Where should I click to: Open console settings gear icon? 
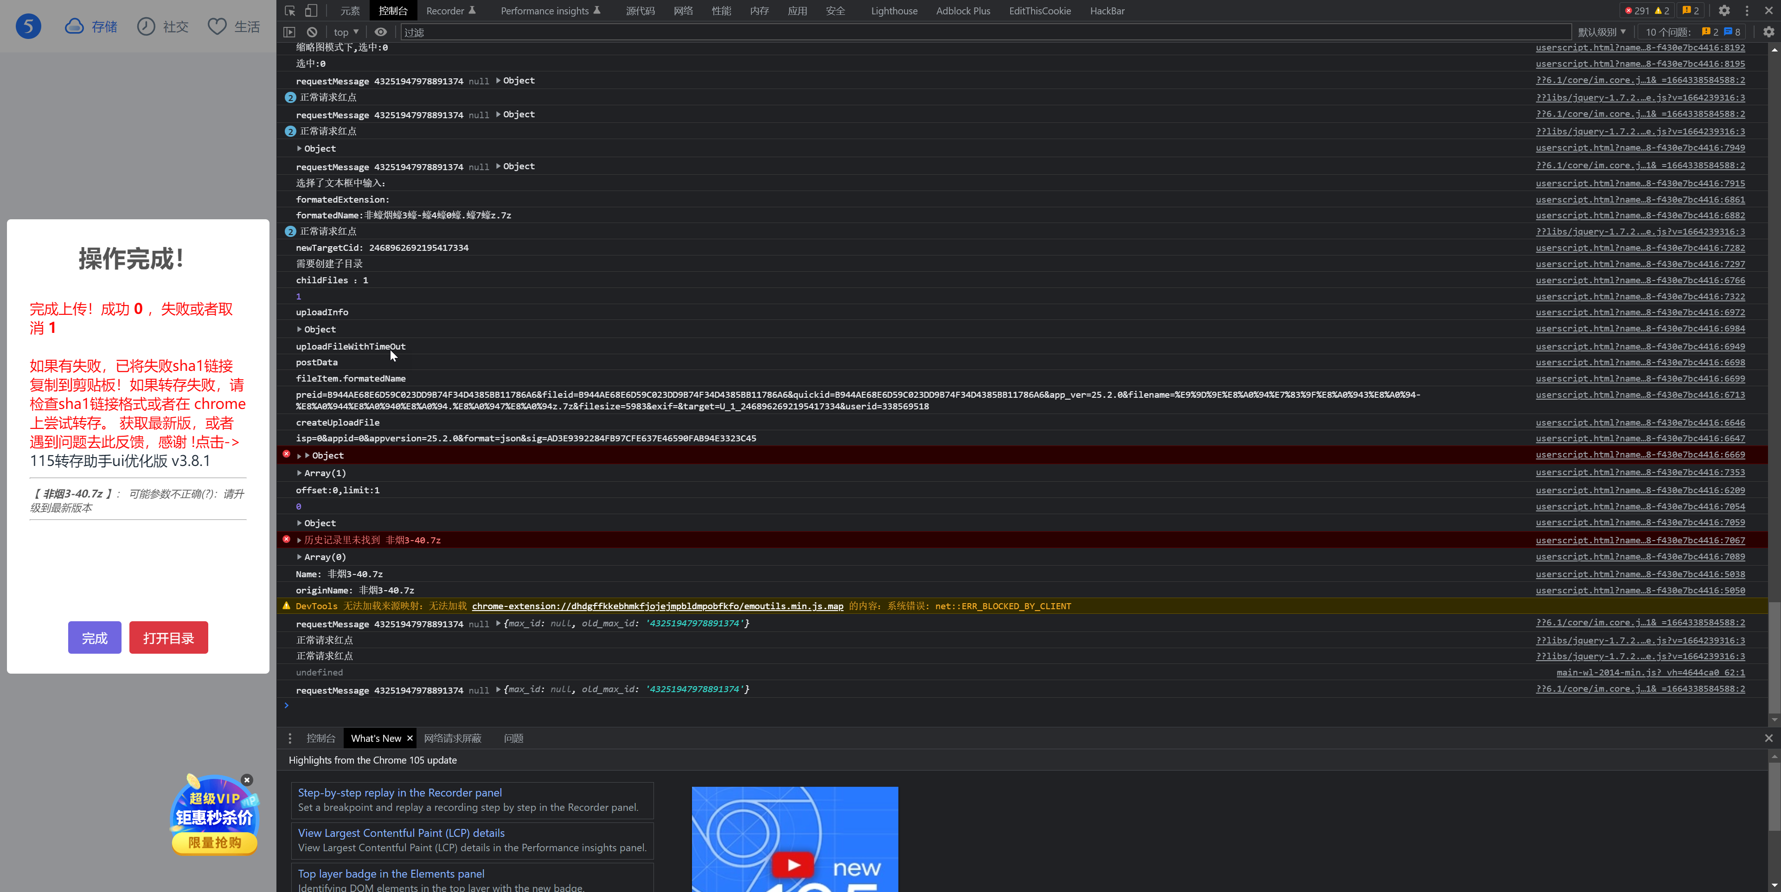1768,32
